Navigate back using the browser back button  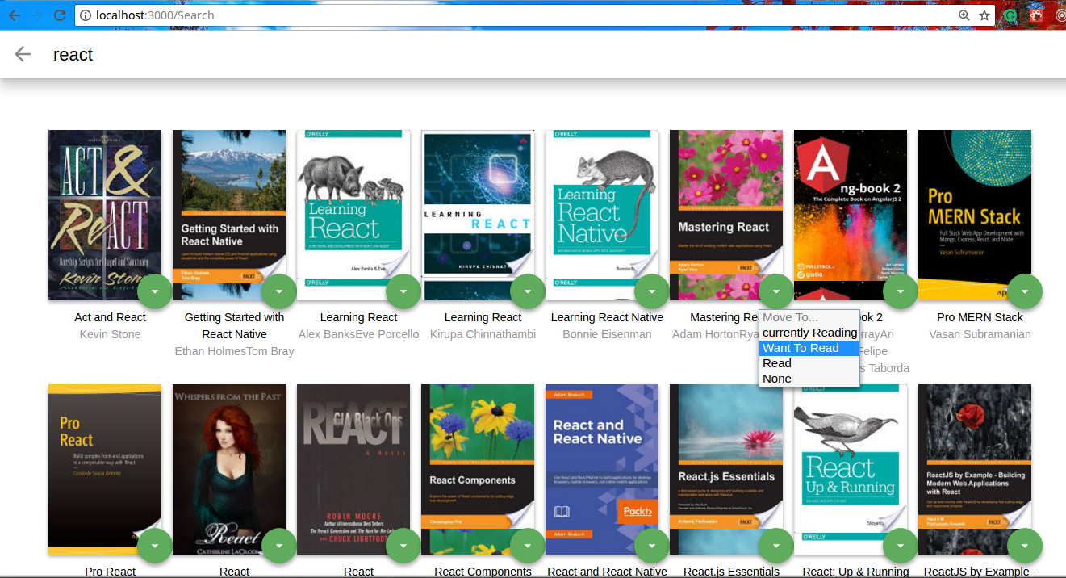point(14,15)
